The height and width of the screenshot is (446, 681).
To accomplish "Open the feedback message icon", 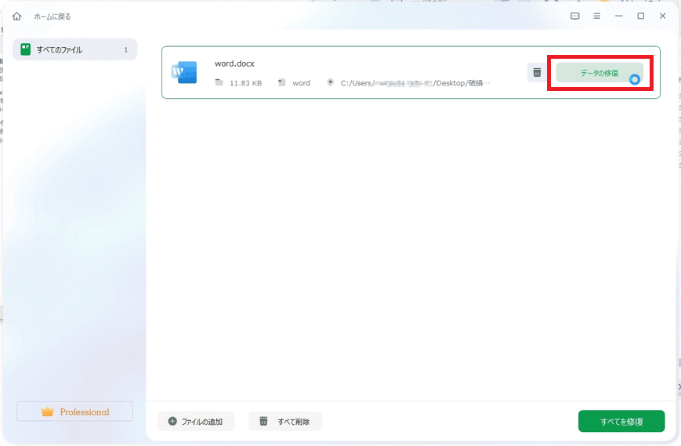I will [574, 16].
